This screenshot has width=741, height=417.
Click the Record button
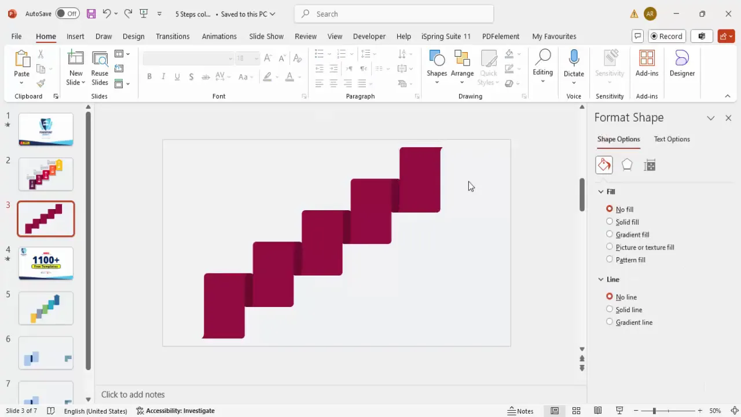(666, 36)
